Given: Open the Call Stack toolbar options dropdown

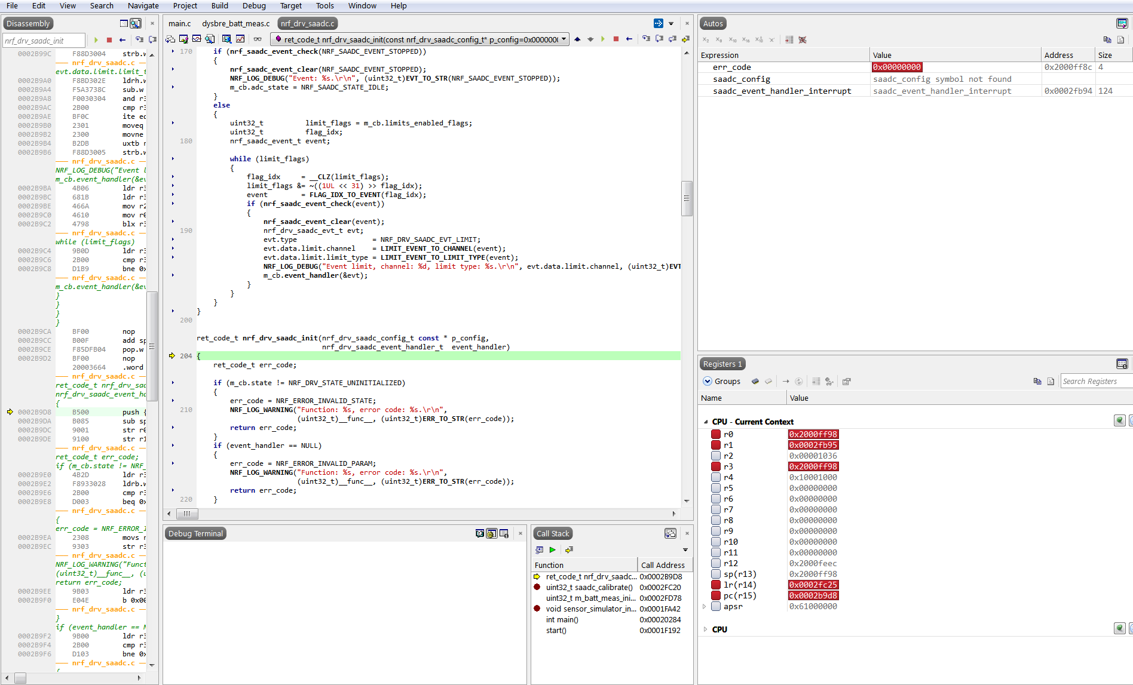Looking at the screenshot, I should pyautogui.click(x=685, y=549).
